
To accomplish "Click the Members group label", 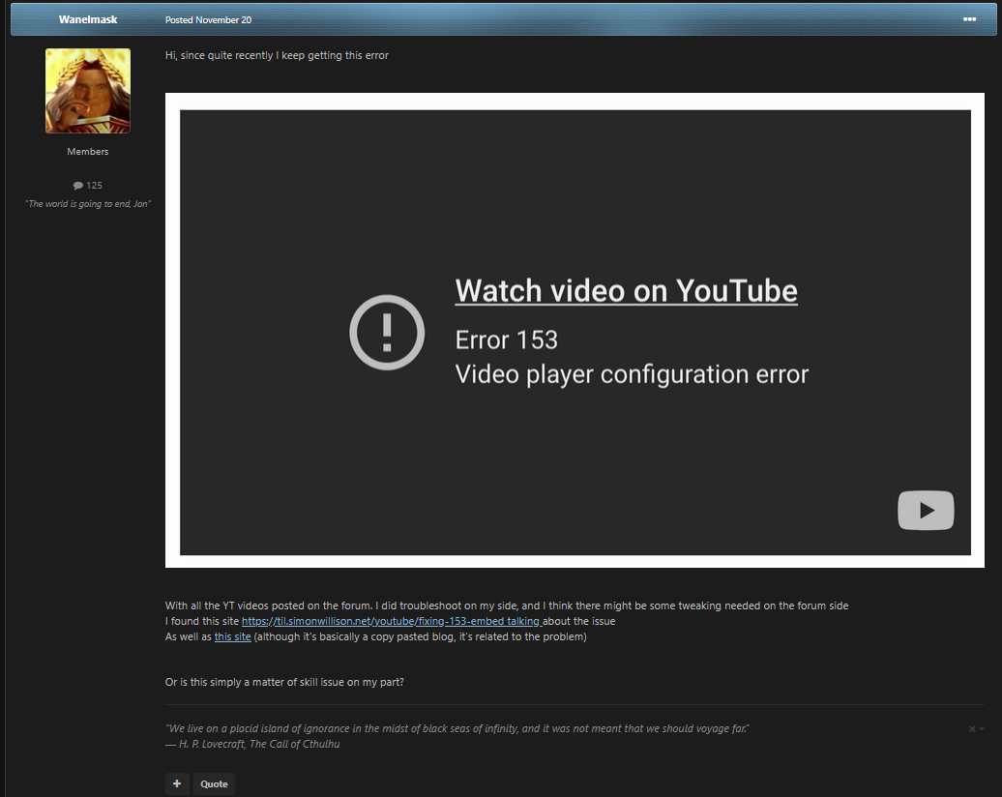I will [88, 152].
